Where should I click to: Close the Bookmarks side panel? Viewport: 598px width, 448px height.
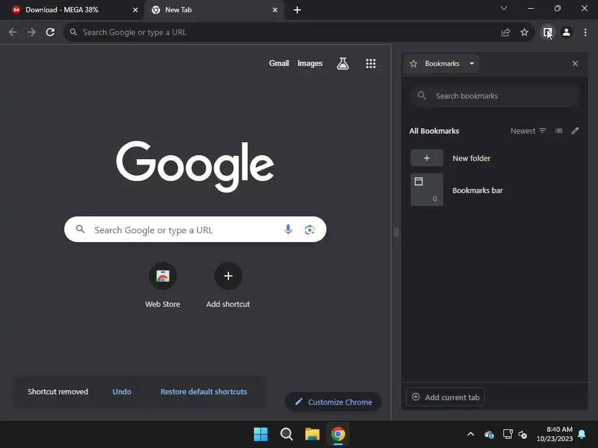coord(575,64)
